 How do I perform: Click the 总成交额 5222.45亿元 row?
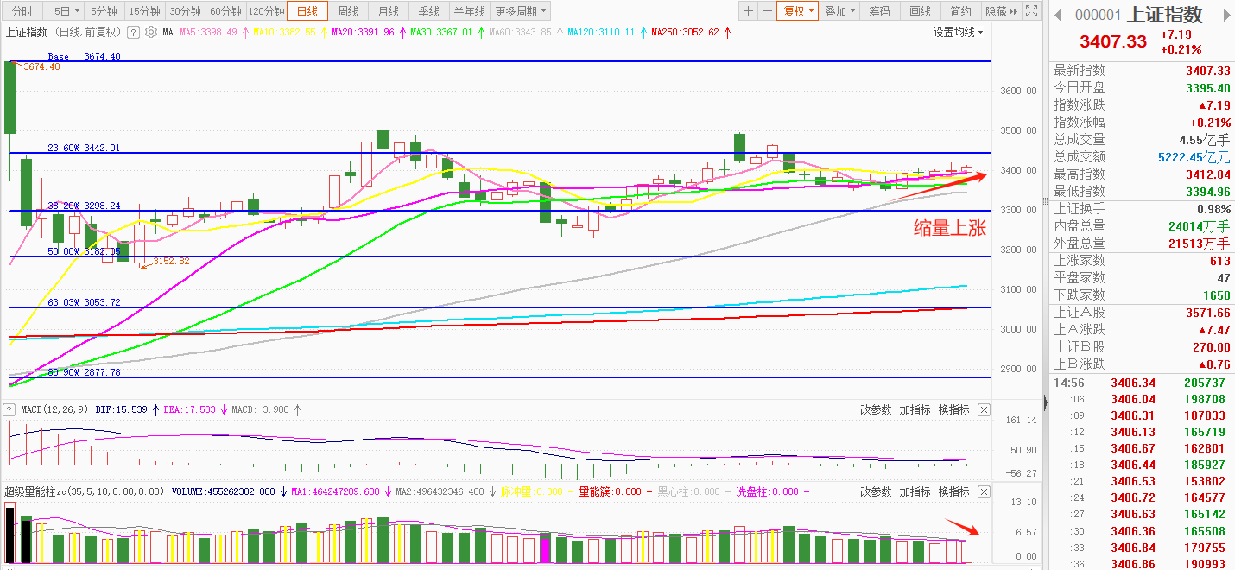tap(1142, 156)
